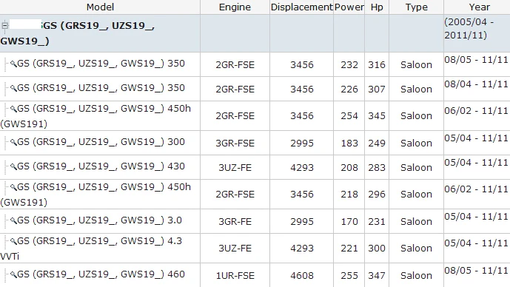The height and width of the screenshot is (287, 510).
Task: Click magnifier icon of GS 350 316 Hp row
Action: pyautogui.click(x=13, y=64)
